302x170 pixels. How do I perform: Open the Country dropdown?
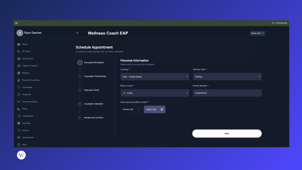click(155, 77)
